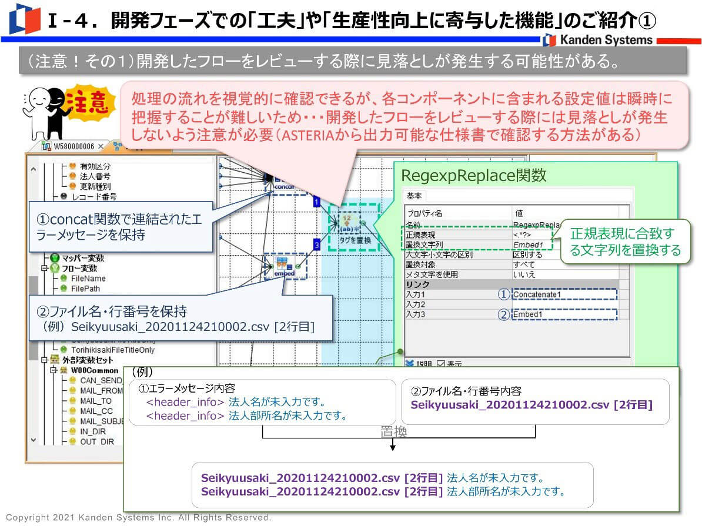Screen dimensions: 702x526
Task: Collapse the W00Common tree node
Action: tap(54, 370)
